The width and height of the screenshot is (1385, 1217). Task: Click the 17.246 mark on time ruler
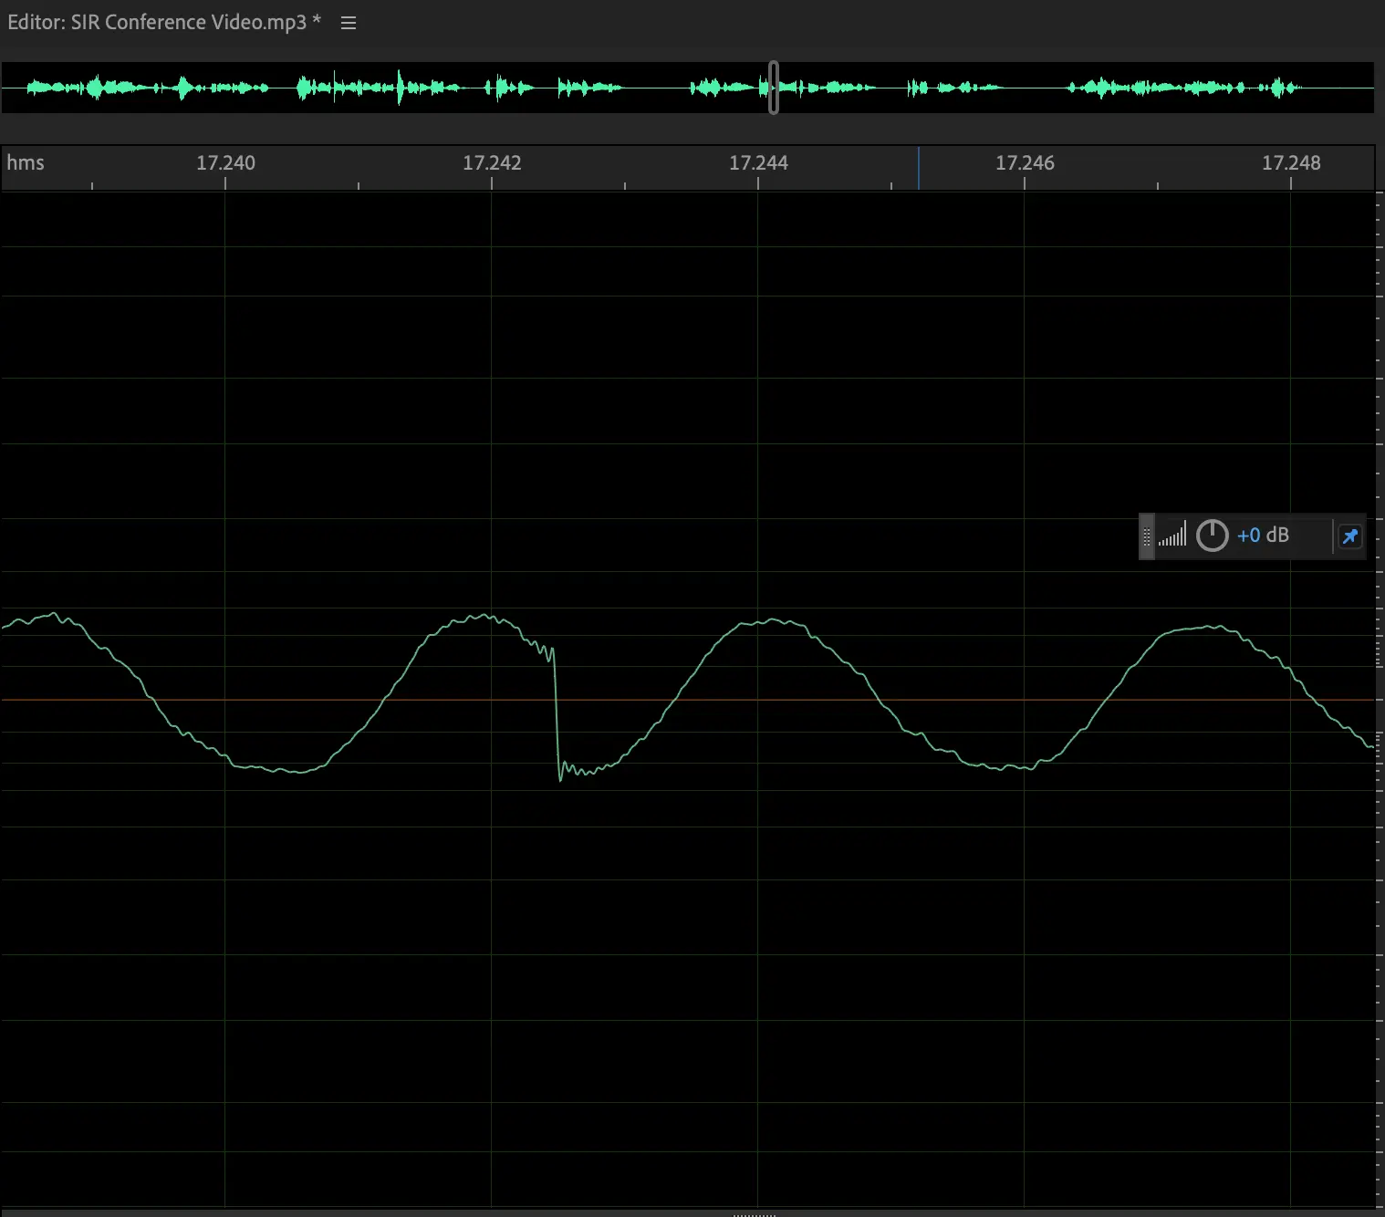click(x=1025, y=163)
